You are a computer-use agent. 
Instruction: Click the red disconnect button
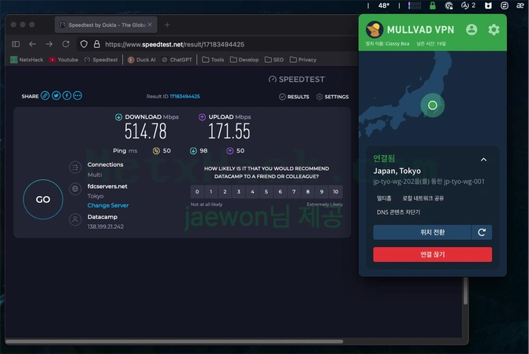coord(432,254)
